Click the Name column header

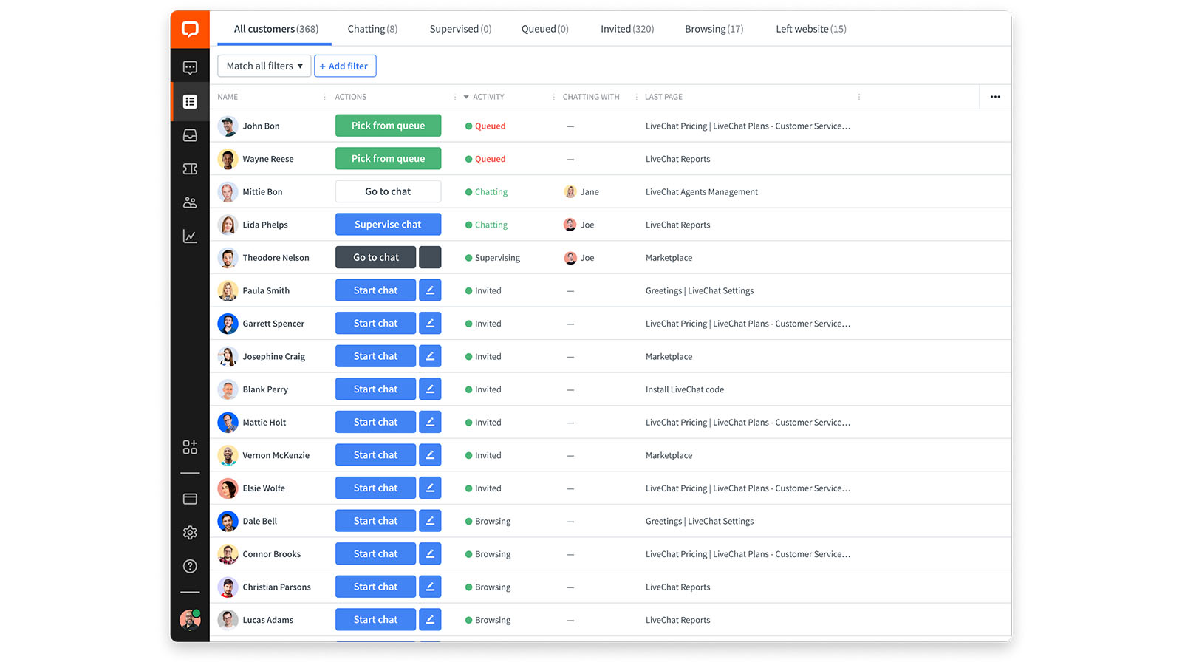[x=228, y=97]
